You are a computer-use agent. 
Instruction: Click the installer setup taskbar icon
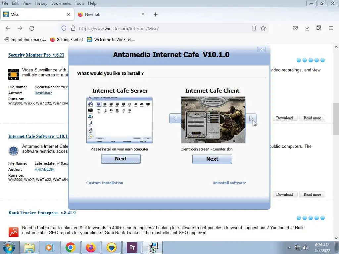click(x=153, y=247)
